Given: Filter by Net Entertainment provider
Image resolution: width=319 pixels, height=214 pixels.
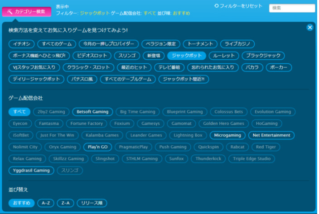Looking at the screenshot, I should coord(271,135).
